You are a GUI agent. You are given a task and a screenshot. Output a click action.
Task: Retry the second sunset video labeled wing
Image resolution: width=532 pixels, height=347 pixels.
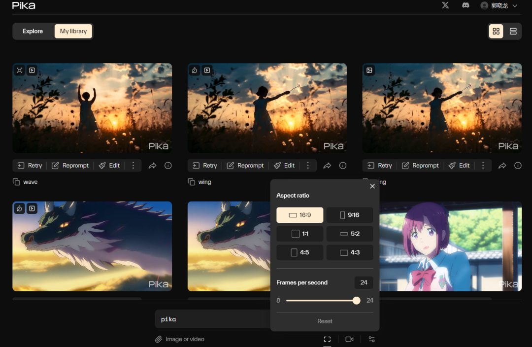(205, 165)
